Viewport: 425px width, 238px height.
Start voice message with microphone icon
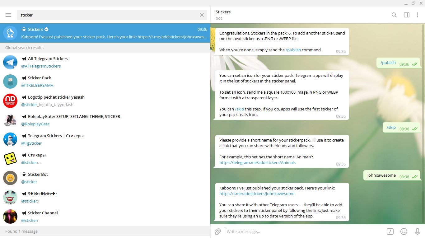(x=418, y=231)
